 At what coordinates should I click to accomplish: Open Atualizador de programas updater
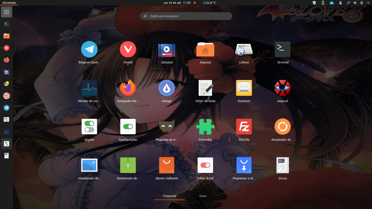coord(283,127)
